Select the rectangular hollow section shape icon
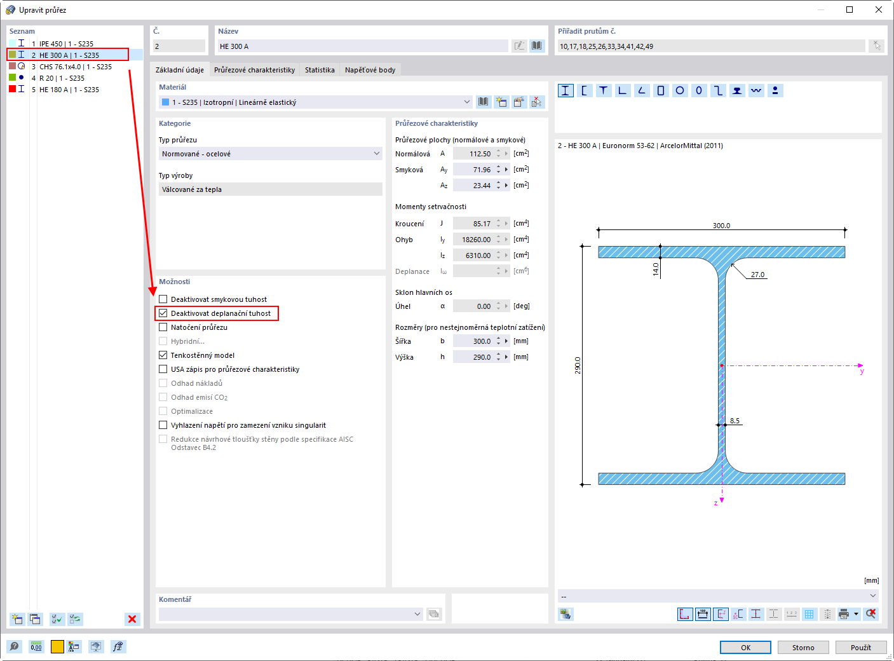This screenshot has width=894, height=661. (x=661, y=90)
